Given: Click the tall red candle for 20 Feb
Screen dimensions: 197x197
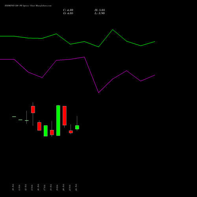Looking at the screenshot, I should tap(65, 115).
